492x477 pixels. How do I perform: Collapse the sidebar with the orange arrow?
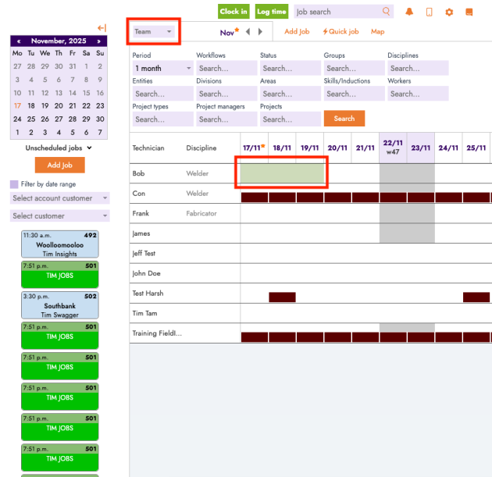[x=102, y=28]
